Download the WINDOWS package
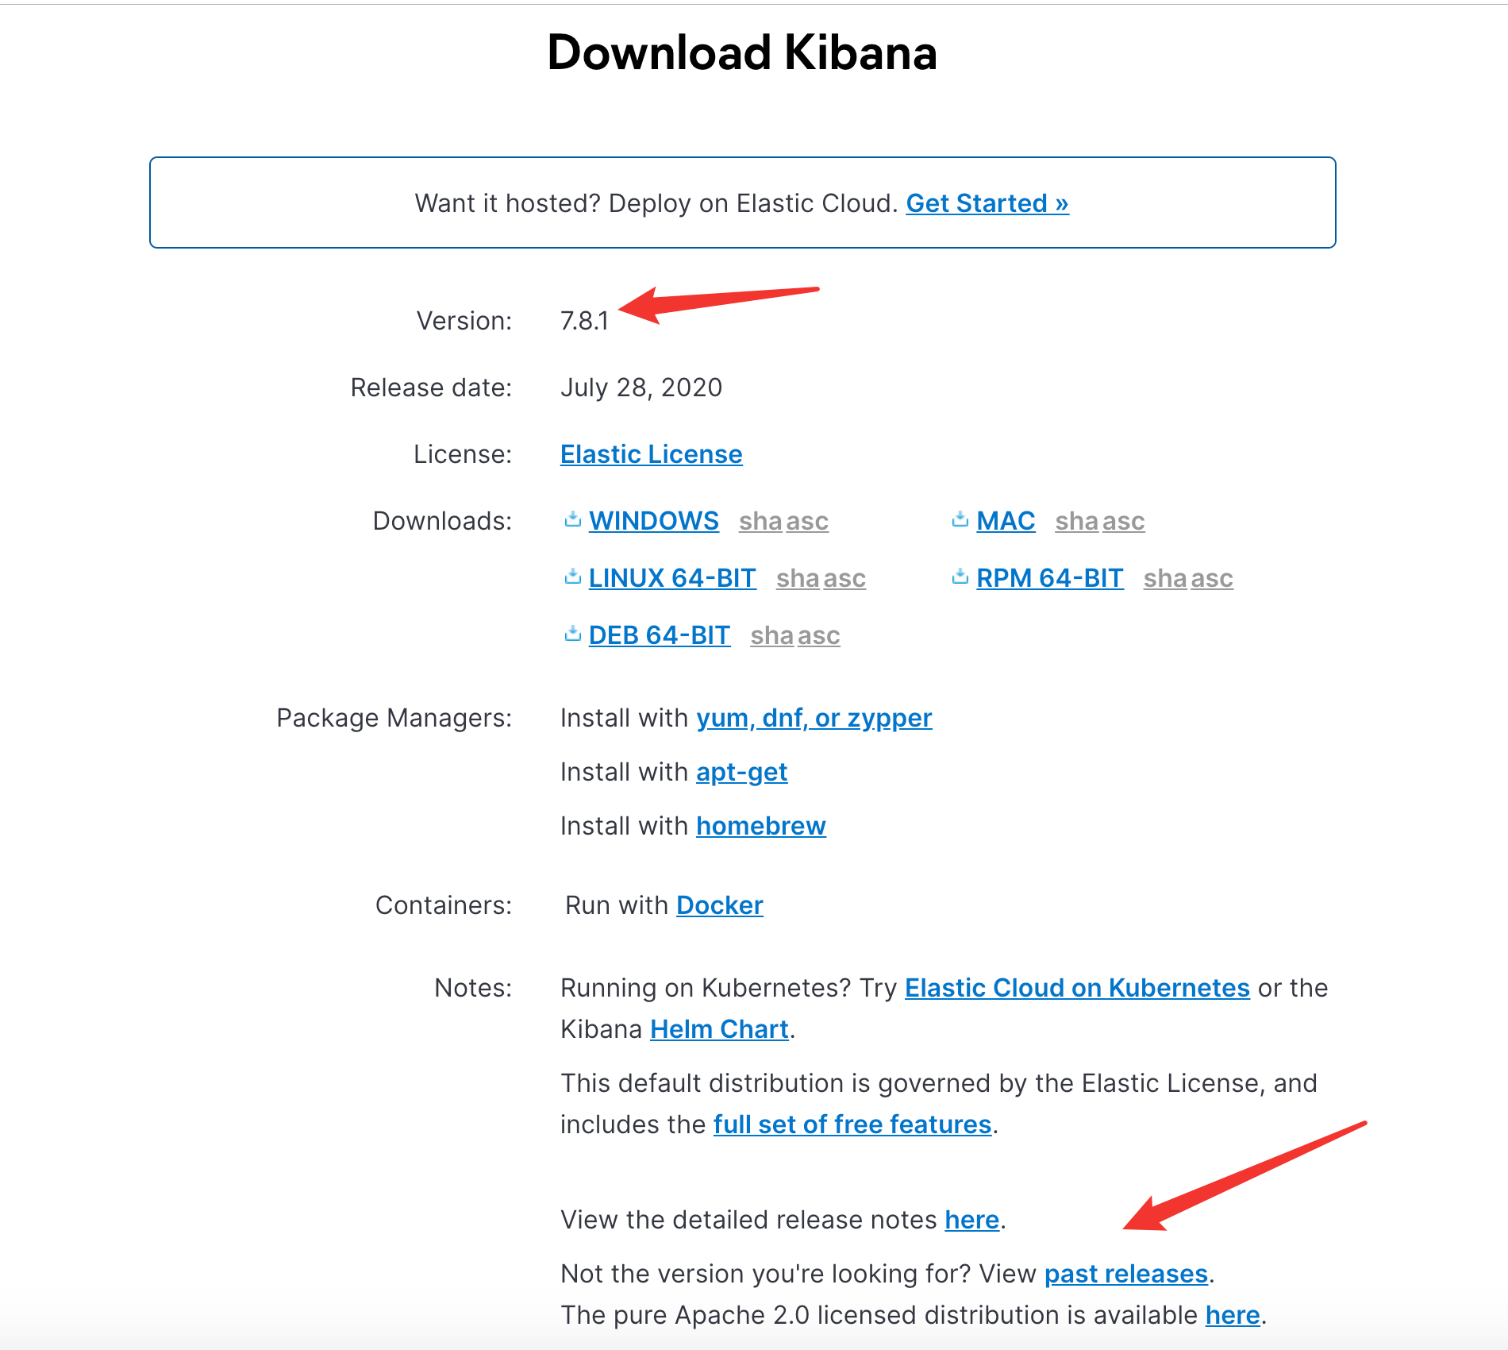This screenshot has height=1350, width=1508. point(653,521)
